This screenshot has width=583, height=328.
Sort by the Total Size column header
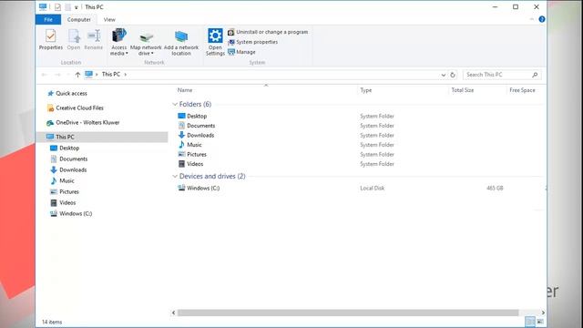(463, 90)
